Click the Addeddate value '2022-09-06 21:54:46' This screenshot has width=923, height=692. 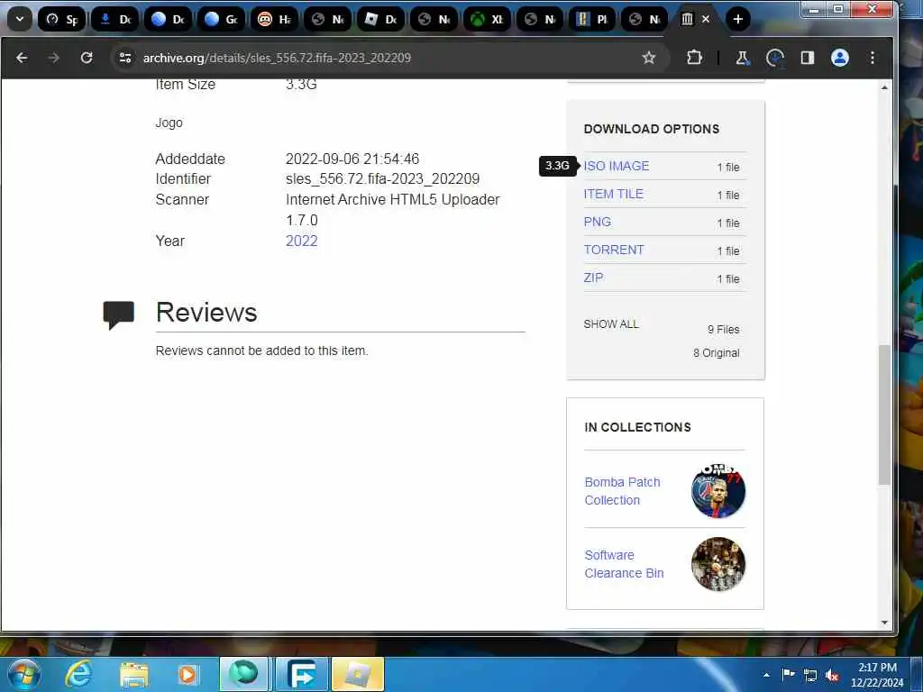click(x=352, y=159)
